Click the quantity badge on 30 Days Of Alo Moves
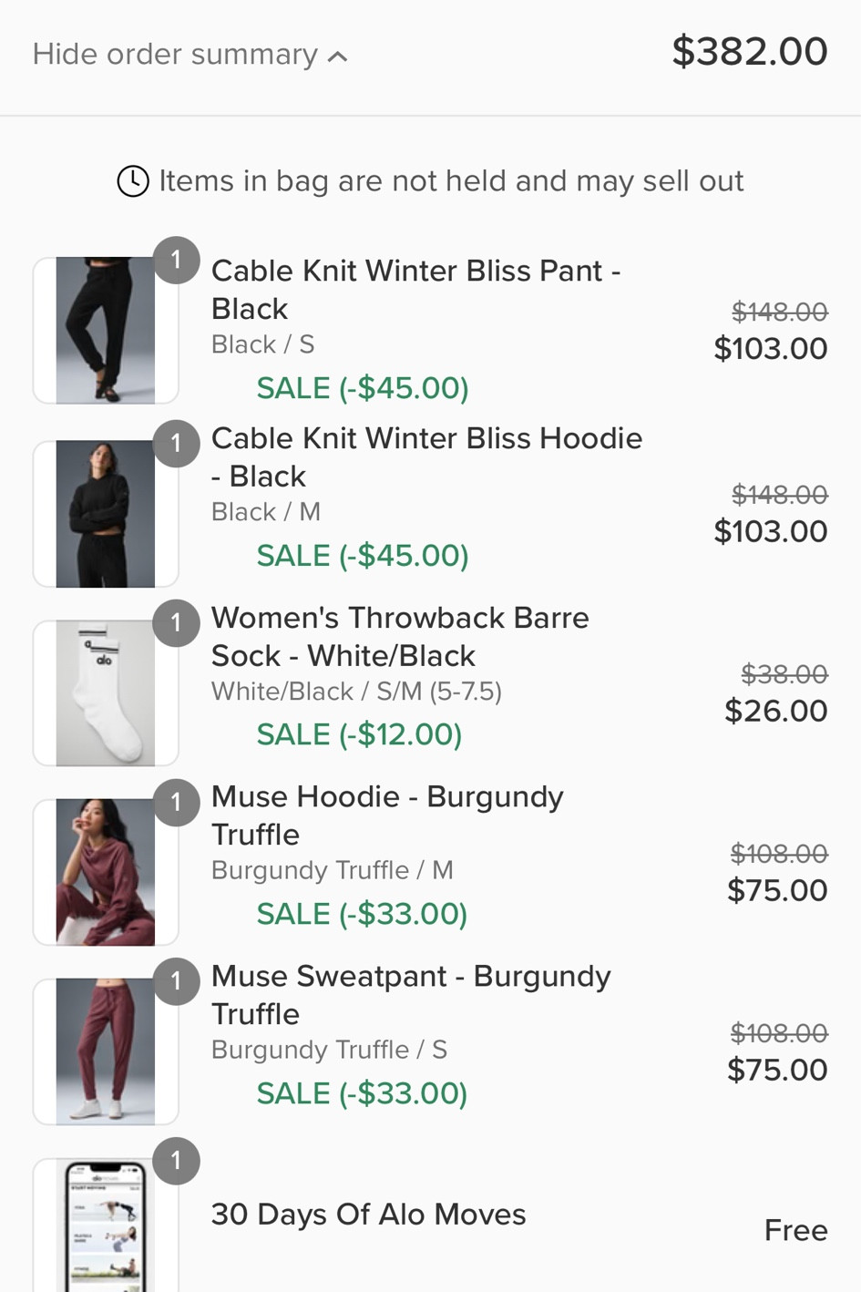This screenshot has height=1292, width=861. click(x=176, y=1161)
